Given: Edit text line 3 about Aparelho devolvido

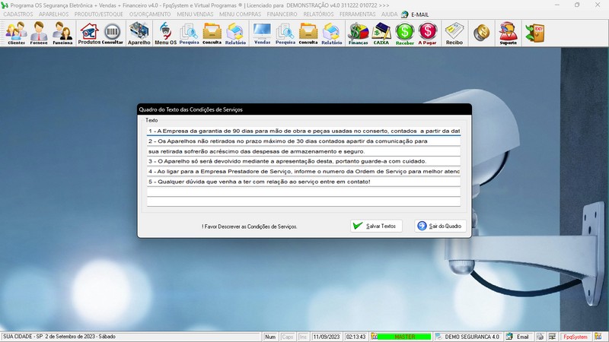Looking at the screenshot, I should tap(304, 161).
